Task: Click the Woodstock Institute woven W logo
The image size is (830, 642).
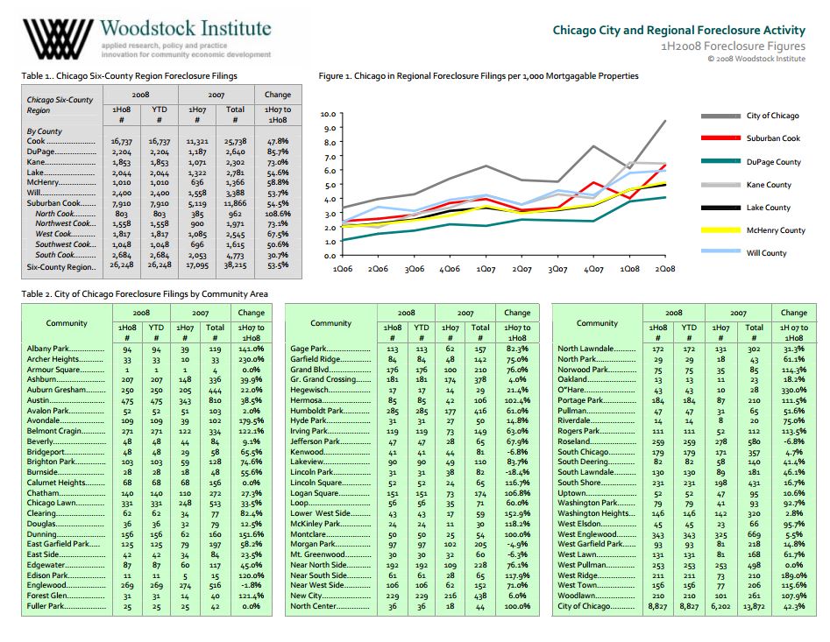Action: [x=58, y=39]
